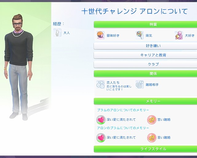This screenshot has height=158, width=197.
Task: Click the 陽気 lollipop trait icon
Action: (139, 35)
